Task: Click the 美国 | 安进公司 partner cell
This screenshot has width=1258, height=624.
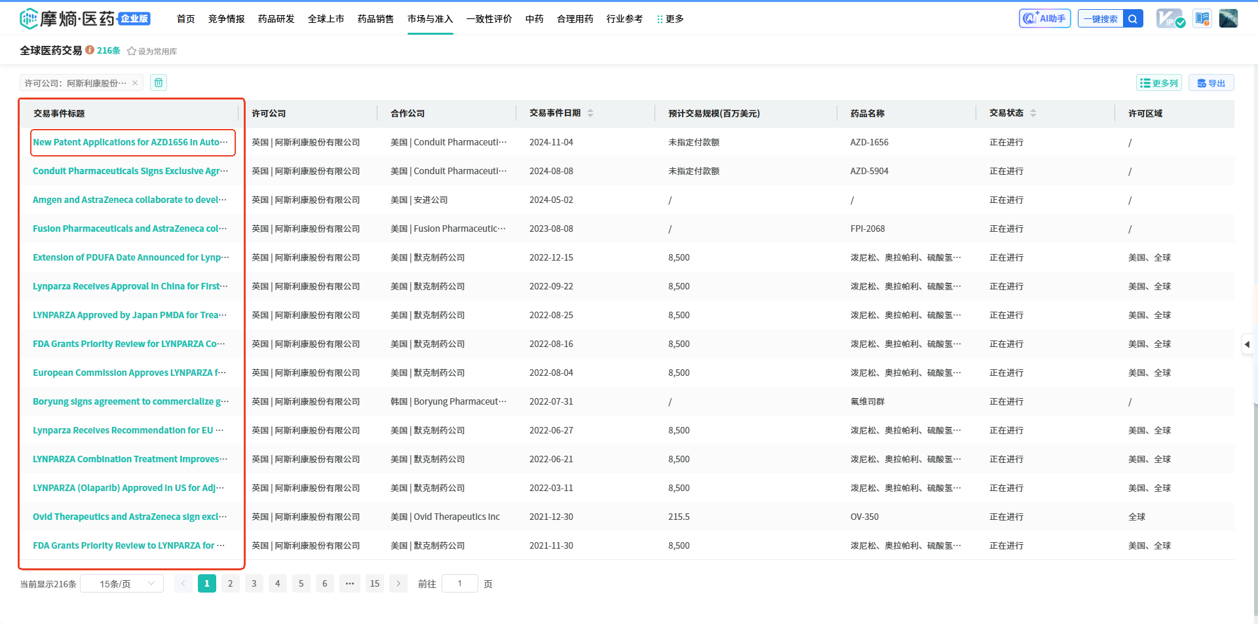Action: pyautogui.click(x=419, y=200)
